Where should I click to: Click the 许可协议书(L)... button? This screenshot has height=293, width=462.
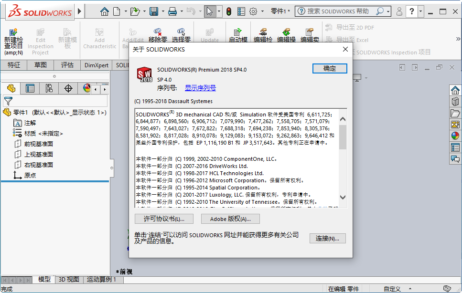(x=164, y=219)
